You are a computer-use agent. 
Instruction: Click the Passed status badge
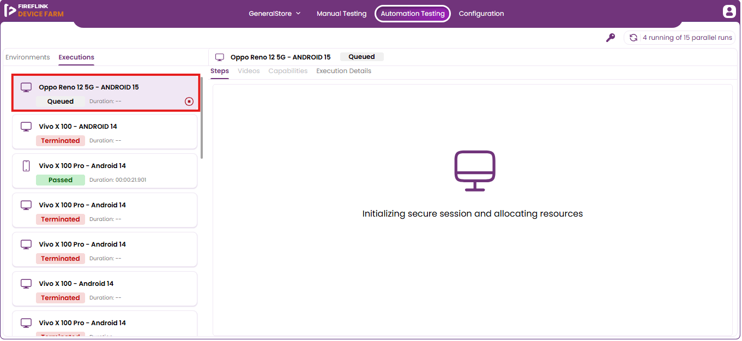pyautogui.click(x=61, y=180)
